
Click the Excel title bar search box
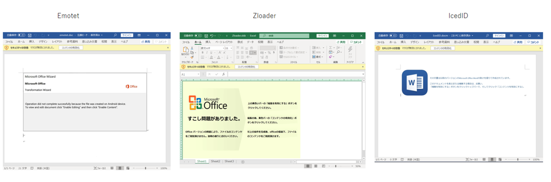point(284,35)
